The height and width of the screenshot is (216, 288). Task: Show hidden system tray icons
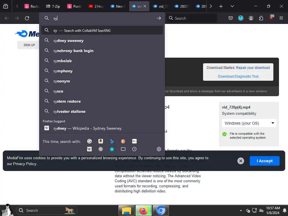point(241,210)
